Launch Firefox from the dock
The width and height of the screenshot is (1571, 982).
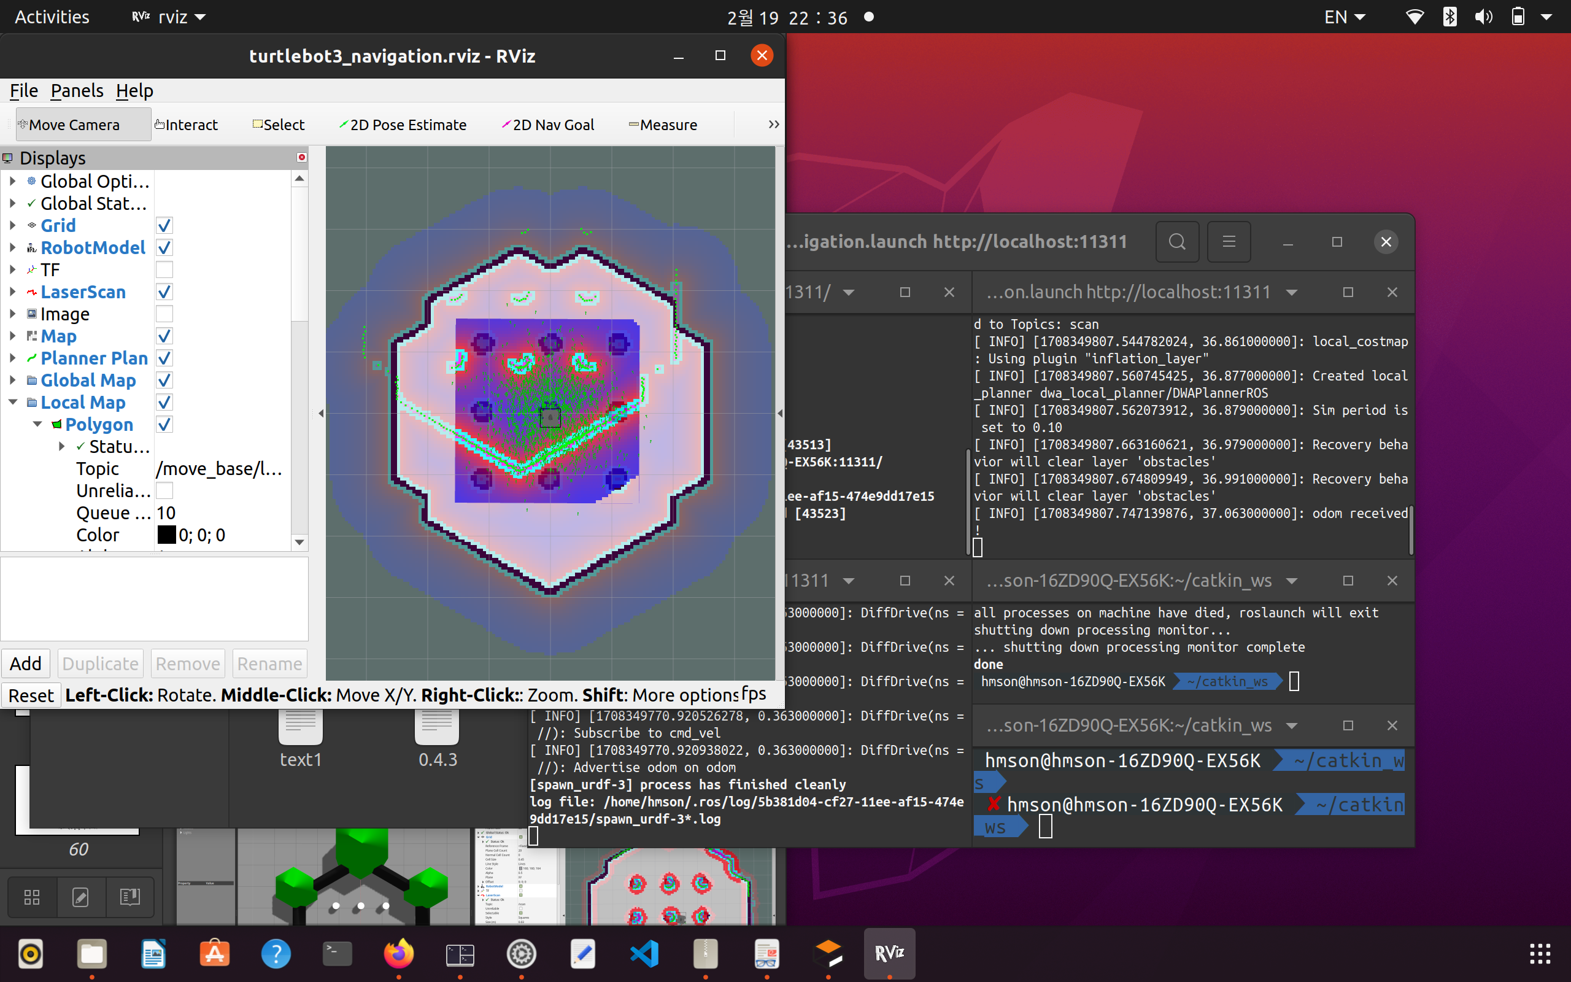[399, 953]
